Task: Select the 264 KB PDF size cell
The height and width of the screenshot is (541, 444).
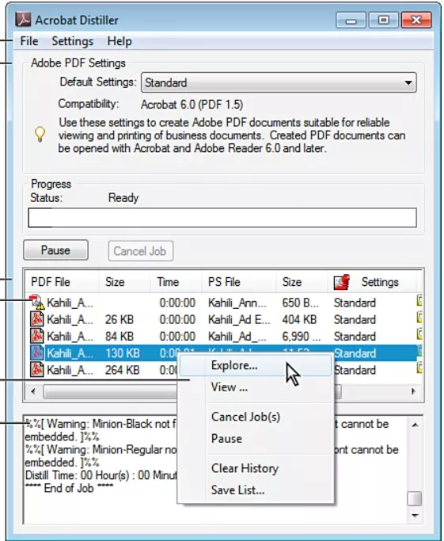Action: click(x=123, y=370)
